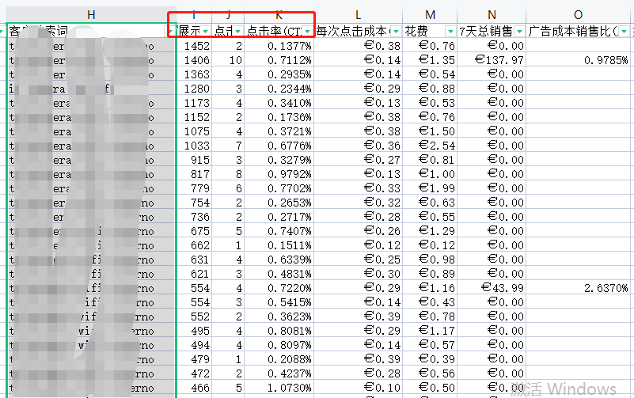Select the 7天总销售 header cell

coord(492,31)
